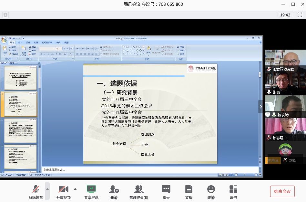The width and height of the screenshot is (306, 202).
Task: Start screen sharing via 共享屏幕
Action: (91, 191)
